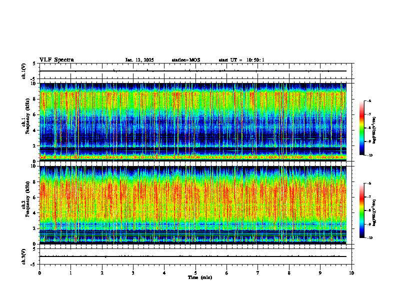Select the "start UT = 10:50: 1" text
Viewport: 396px width, 306px height.
coord(241,60)
